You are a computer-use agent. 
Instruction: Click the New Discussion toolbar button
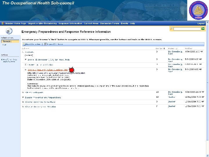[x=32, y=44]
